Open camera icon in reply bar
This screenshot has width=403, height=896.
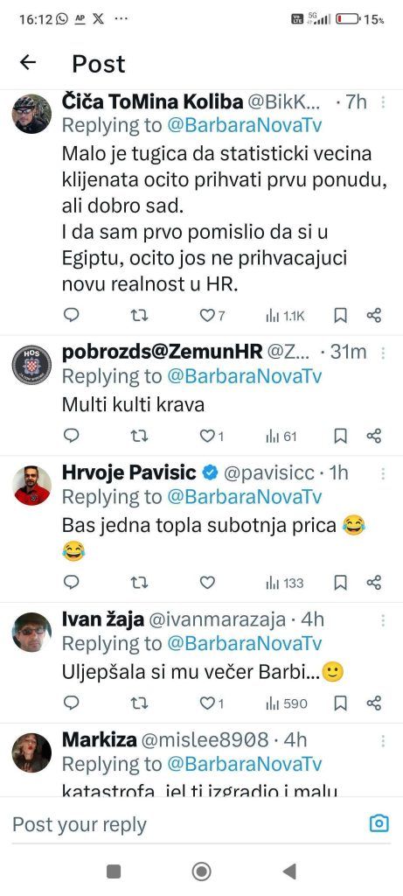coord(379,823)
